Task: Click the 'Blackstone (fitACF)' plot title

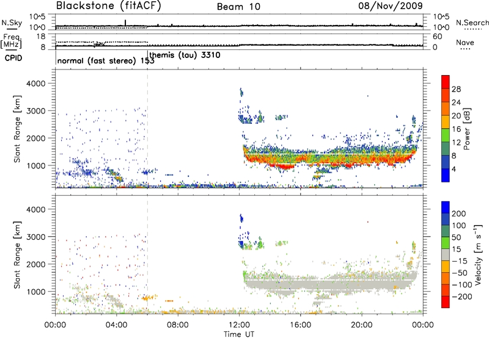Action: tap(108, 5)
